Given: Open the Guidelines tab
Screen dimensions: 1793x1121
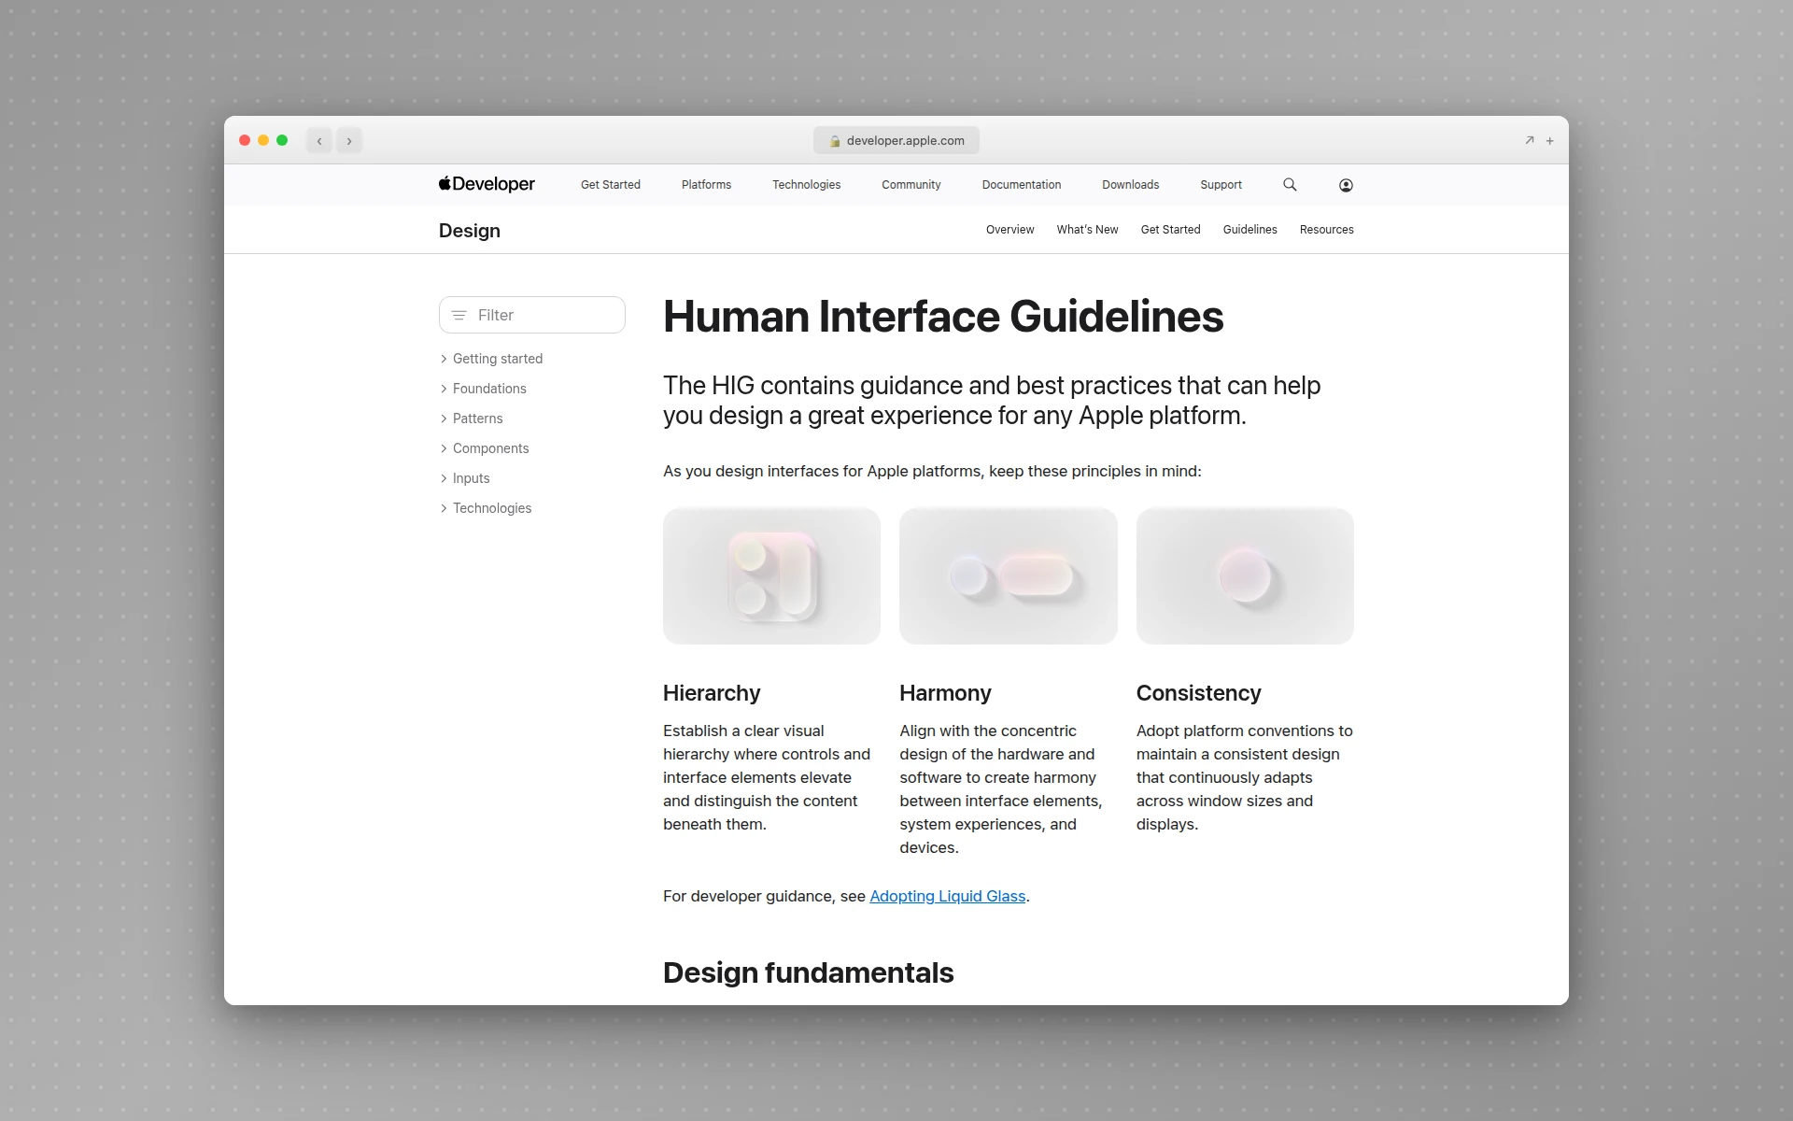Looking at the screenshot, I should [1249, 229].
